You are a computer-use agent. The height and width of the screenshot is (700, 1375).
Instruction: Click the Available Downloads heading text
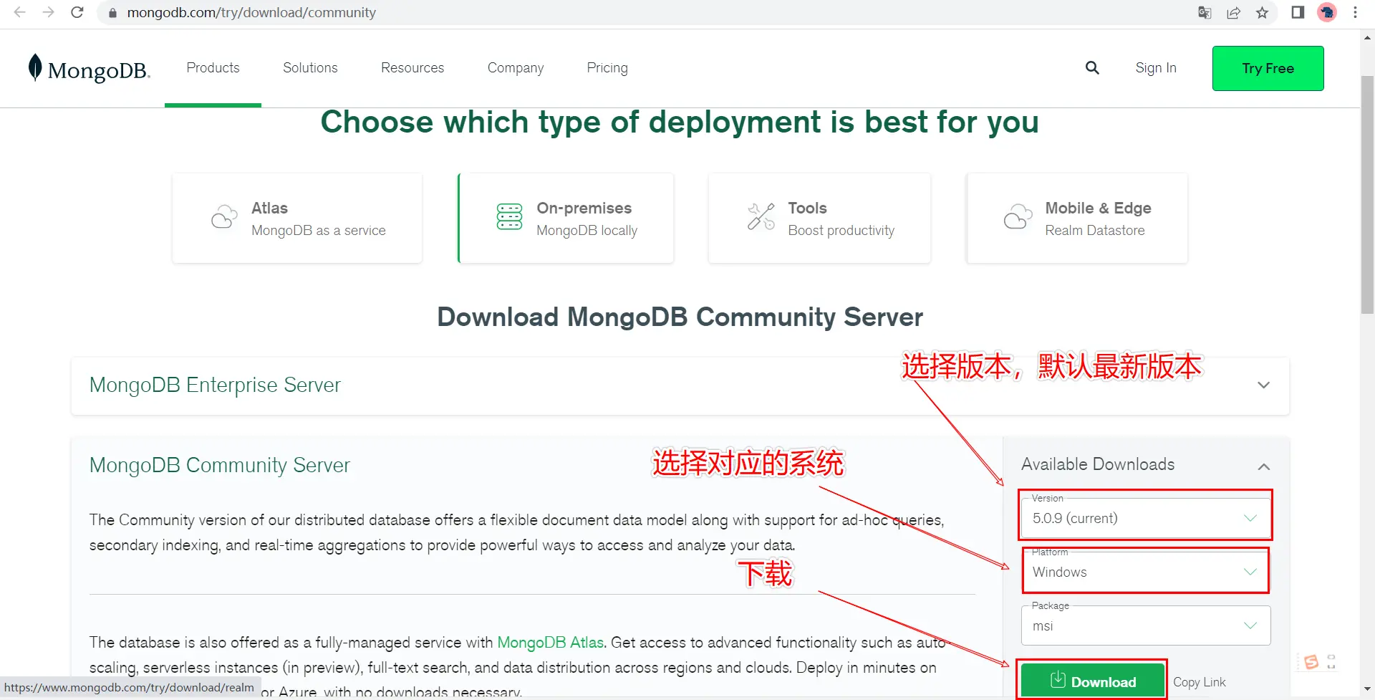point(1098,464)
